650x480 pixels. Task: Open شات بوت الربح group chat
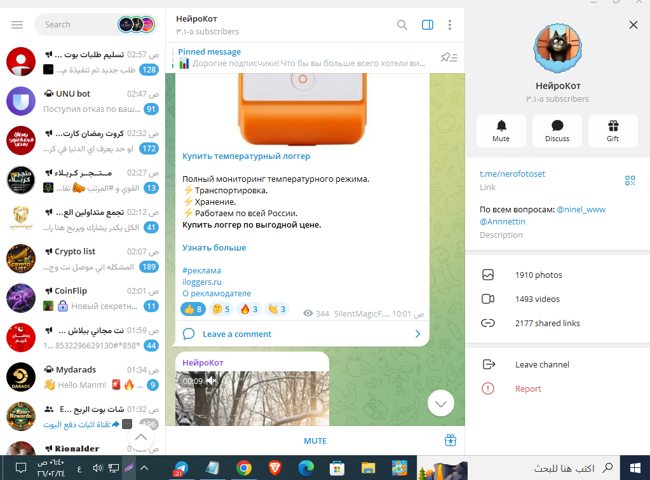(83, 416)
